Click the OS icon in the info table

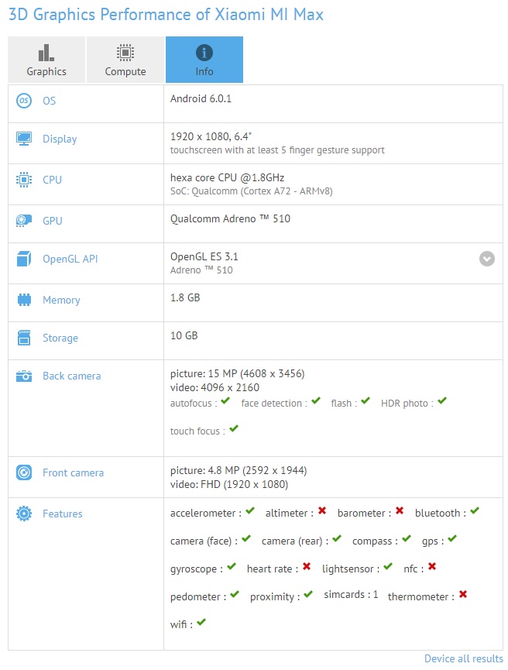point(24,101)
